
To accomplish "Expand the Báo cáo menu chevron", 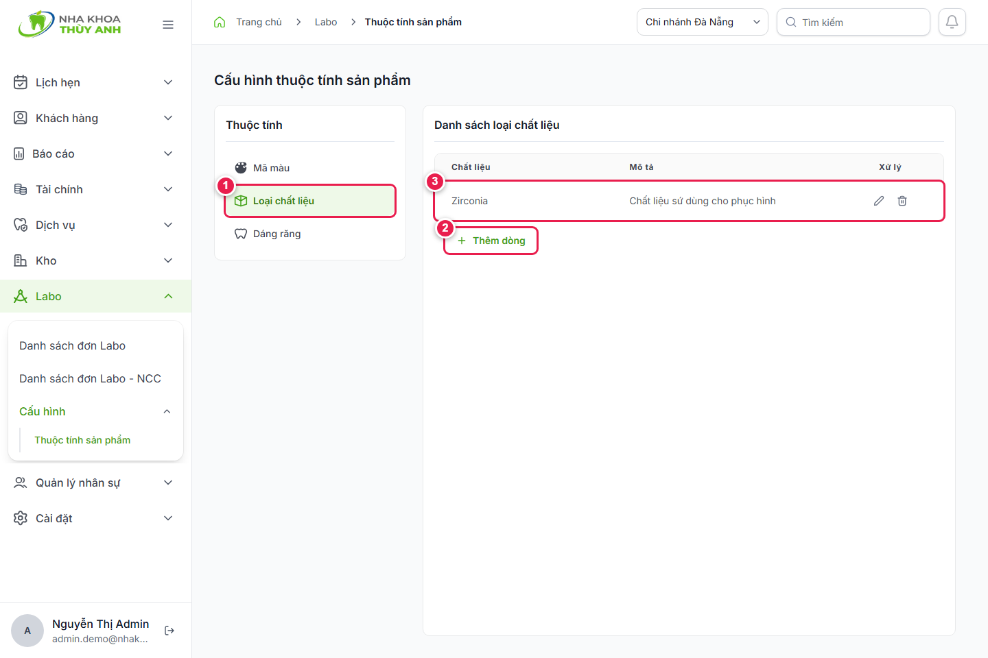I will 168,154.
